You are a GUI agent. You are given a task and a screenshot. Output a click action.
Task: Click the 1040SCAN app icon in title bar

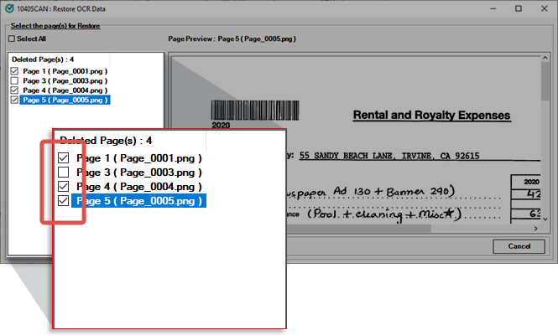8,8
